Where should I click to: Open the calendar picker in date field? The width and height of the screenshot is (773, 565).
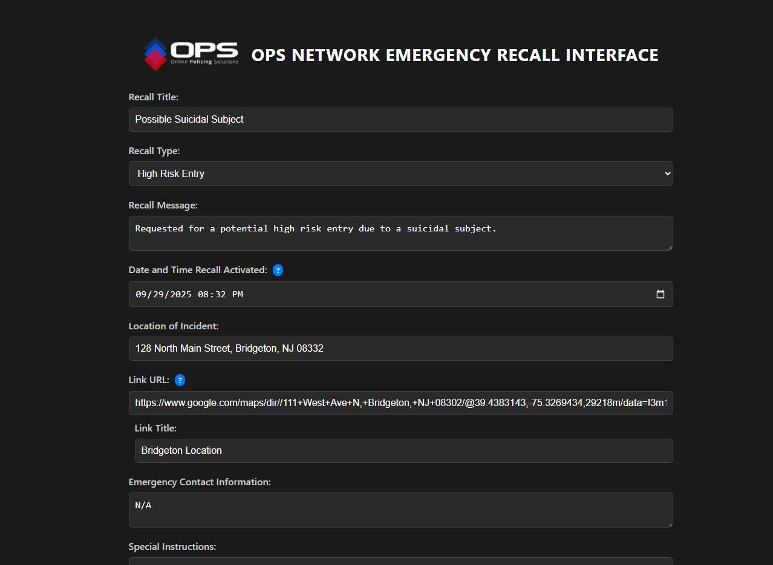660,294
